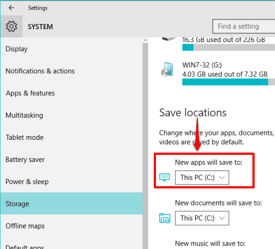Click the 4.03 GB used out of 7.32 GB text
Screen dimensions: 275x249
(225, 74)
